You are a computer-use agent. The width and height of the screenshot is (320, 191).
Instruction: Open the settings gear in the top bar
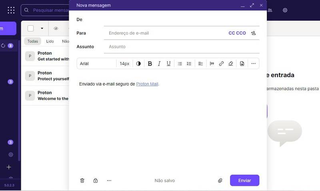[285, 10]
